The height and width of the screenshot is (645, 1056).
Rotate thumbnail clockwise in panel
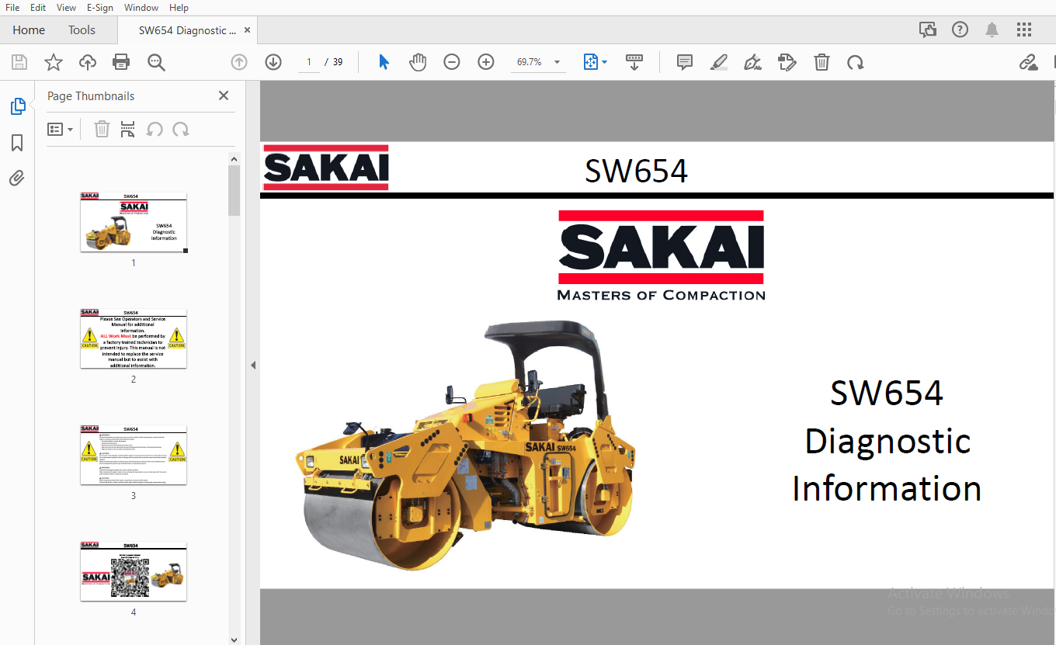(181, 129)
